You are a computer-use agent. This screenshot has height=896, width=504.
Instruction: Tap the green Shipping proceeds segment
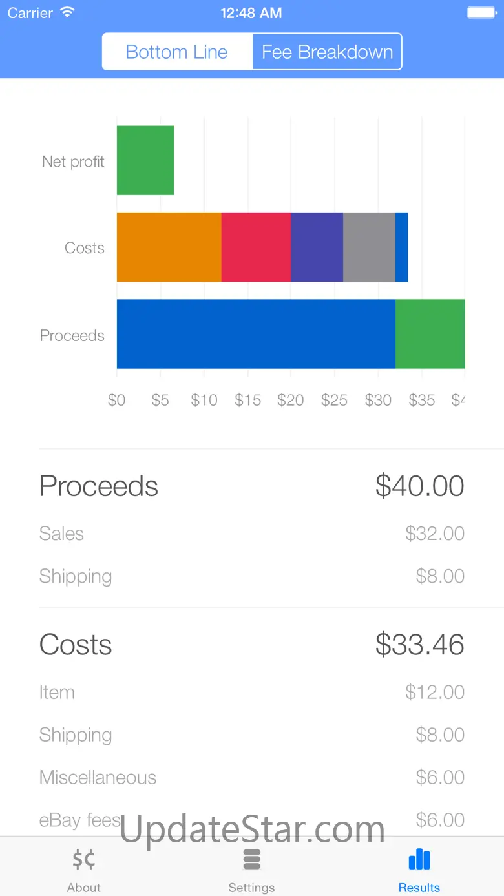pos(430,334)
